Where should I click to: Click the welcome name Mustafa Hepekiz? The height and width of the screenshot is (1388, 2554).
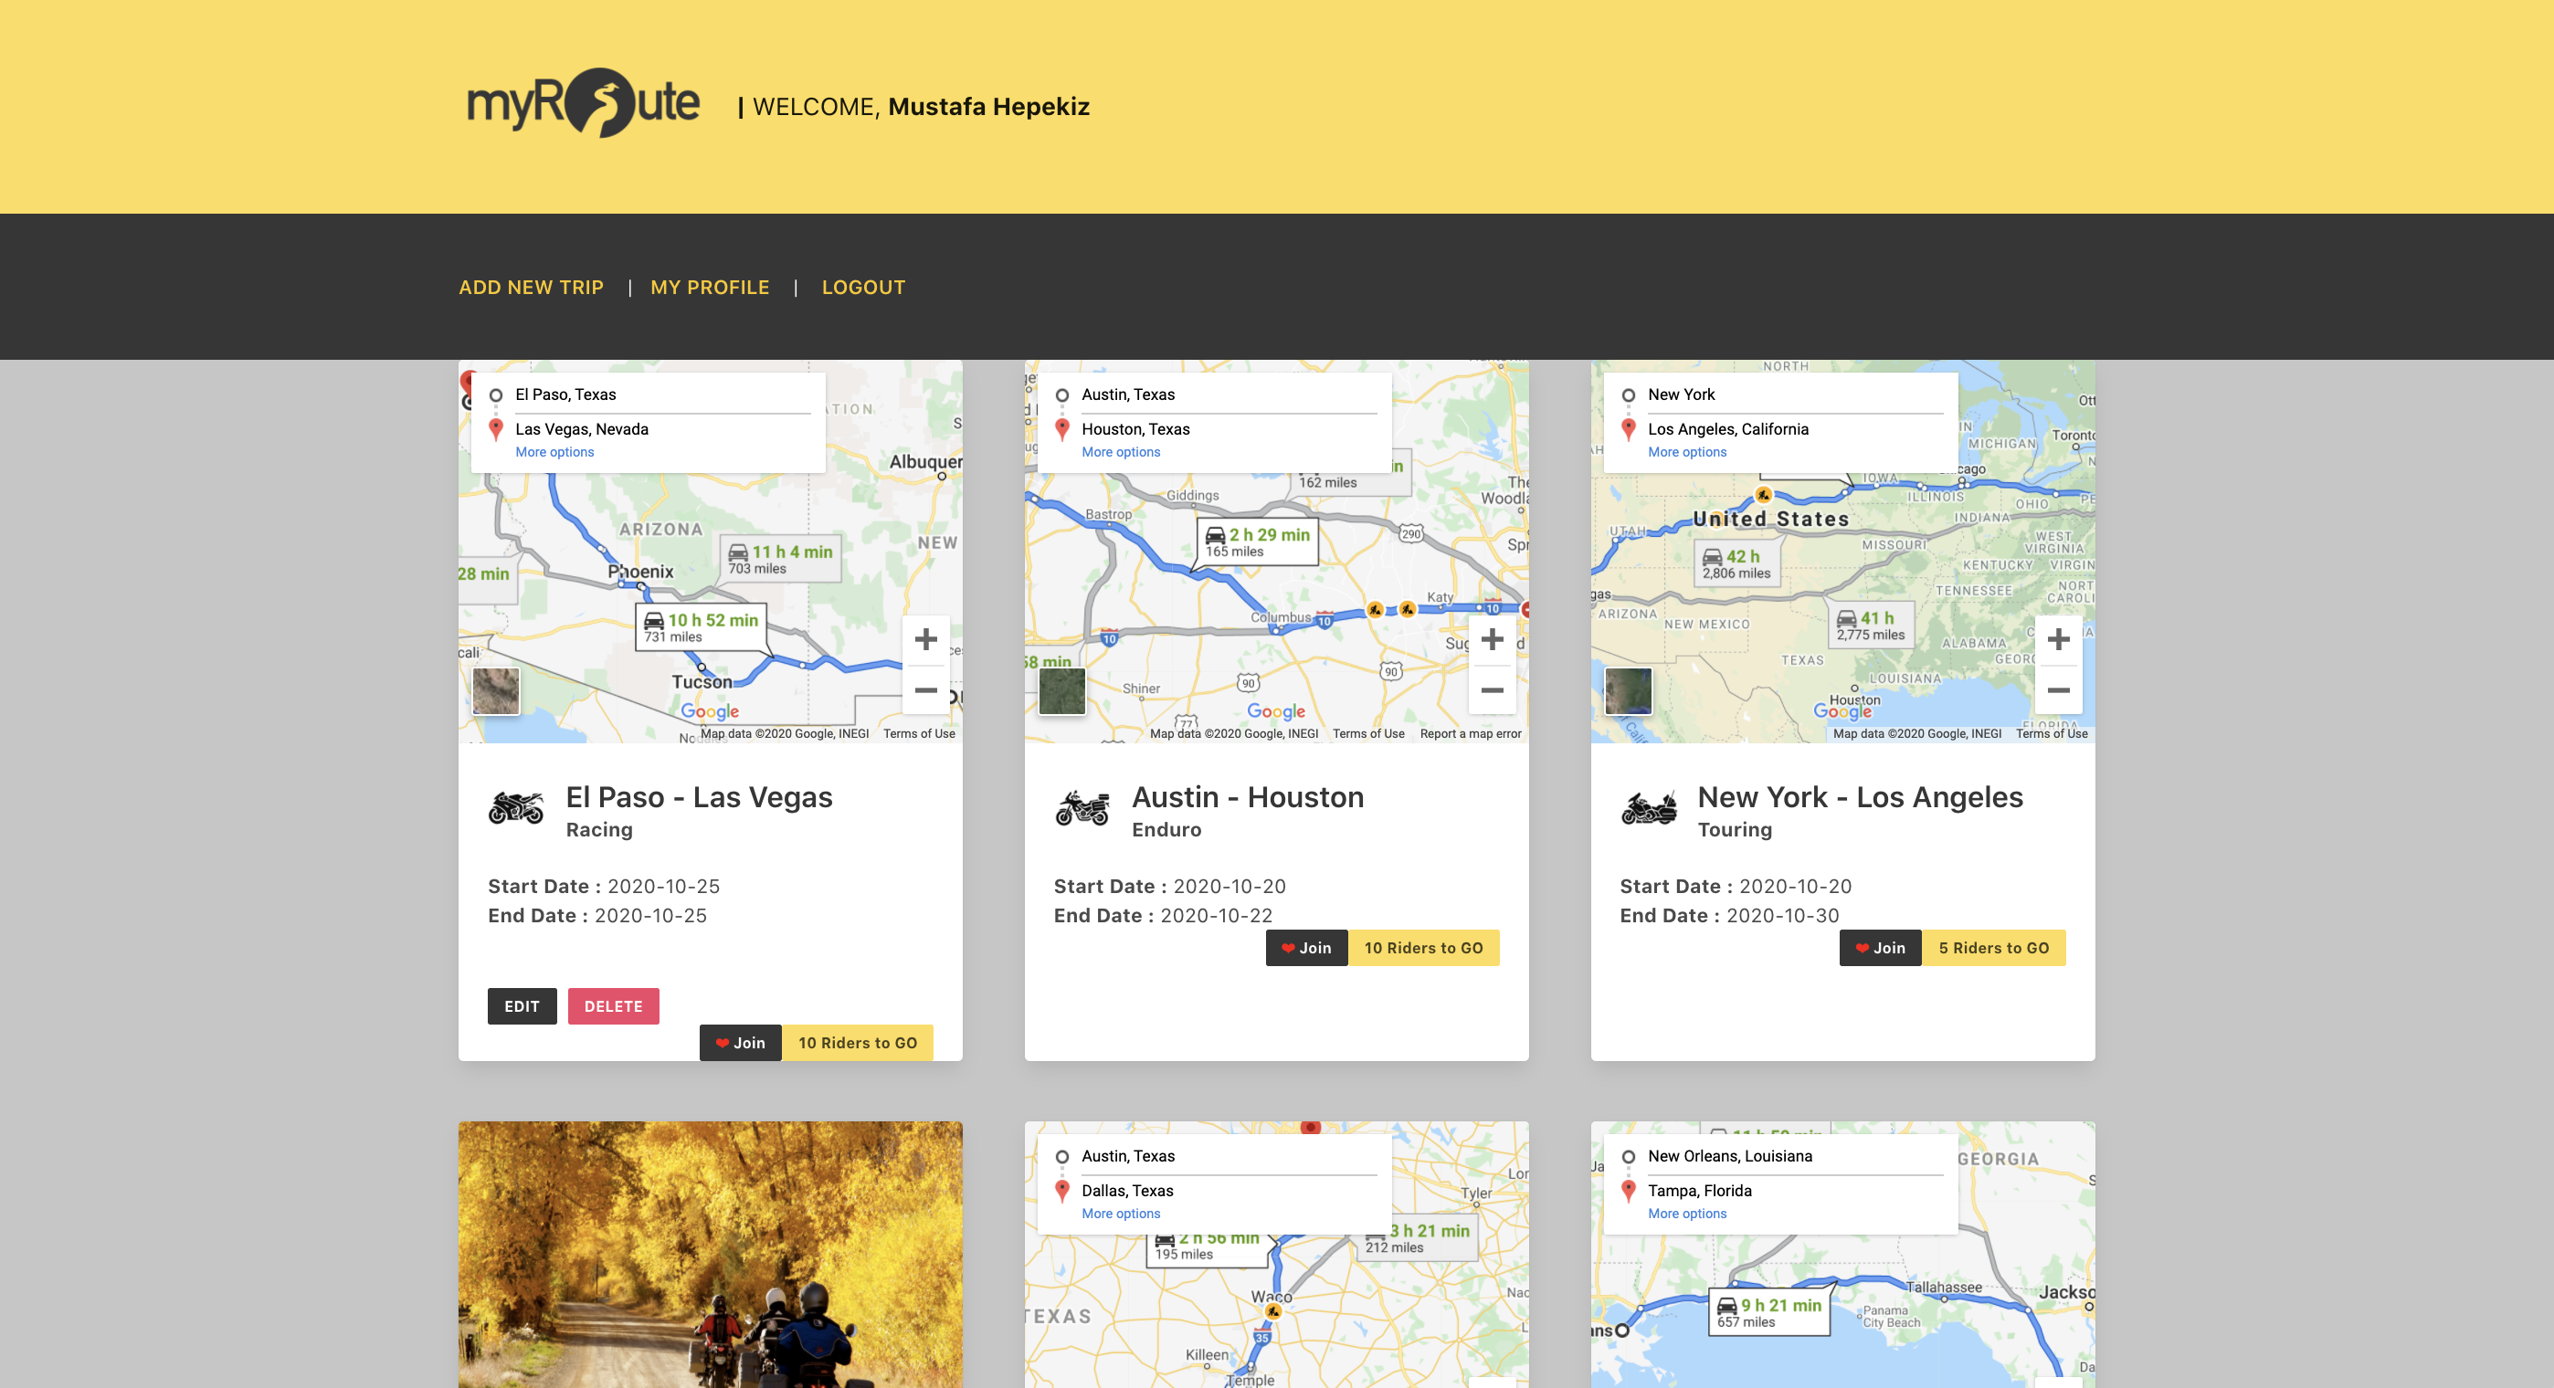988,106
